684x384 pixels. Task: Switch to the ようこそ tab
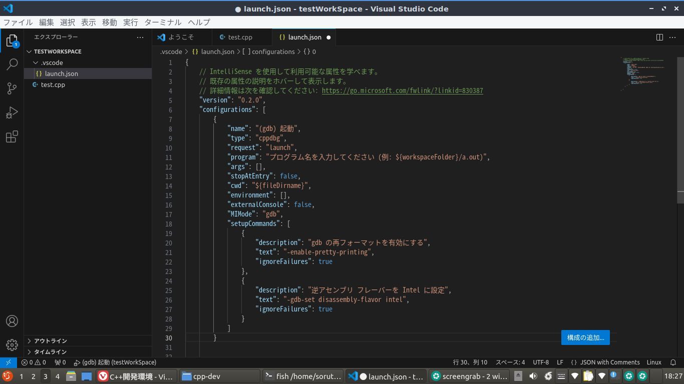(182, 37)
